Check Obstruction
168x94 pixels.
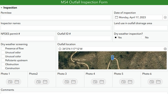3,64
